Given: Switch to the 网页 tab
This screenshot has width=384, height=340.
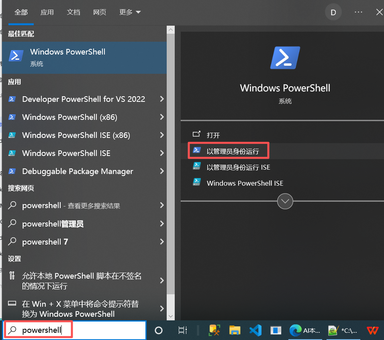Looking at the screenshot, I should click(x=100, y=12).
